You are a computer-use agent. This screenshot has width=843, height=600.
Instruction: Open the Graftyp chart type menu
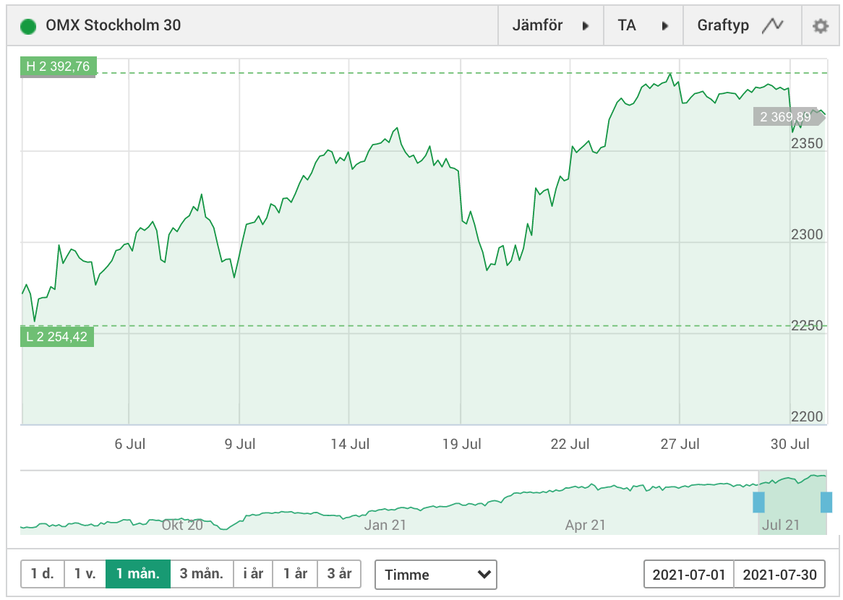click(742, 25)
